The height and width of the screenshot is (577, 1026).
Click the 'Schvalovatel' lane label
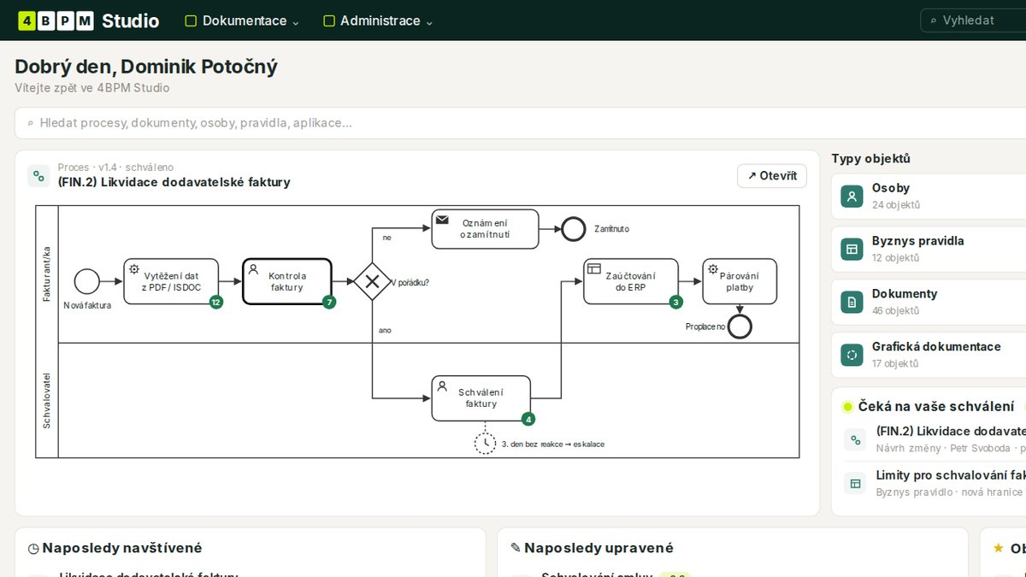pyautogui.click(x=47, y=400)
